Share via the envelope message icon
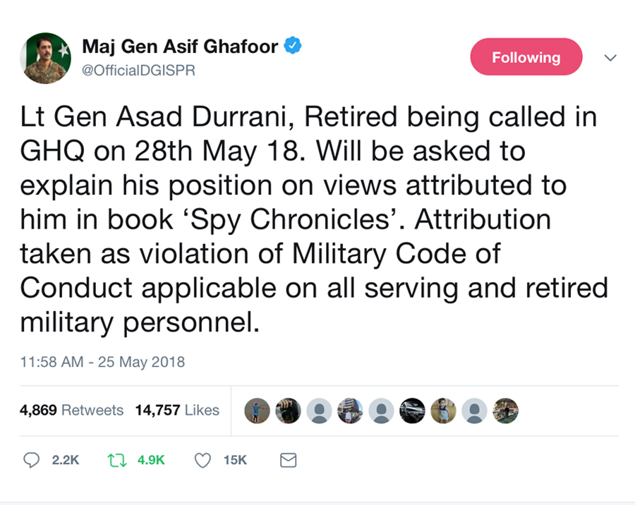Image resolution: width=635 pixels, height=505 pixels. [288, 461]
